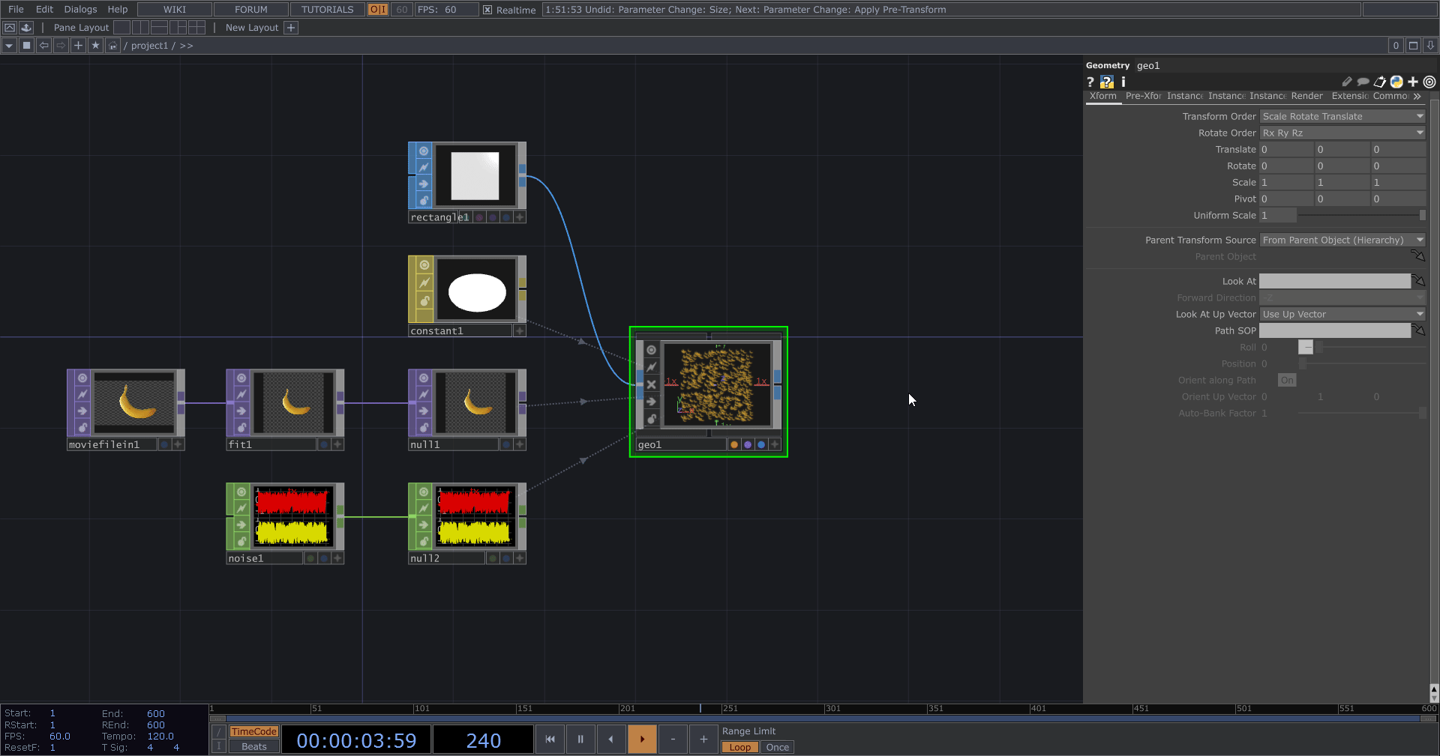Switch to the Render parameter tab

coord(1306,96)
